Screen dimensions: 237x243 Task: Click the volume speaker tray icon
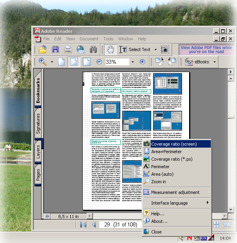pos(181,238)
